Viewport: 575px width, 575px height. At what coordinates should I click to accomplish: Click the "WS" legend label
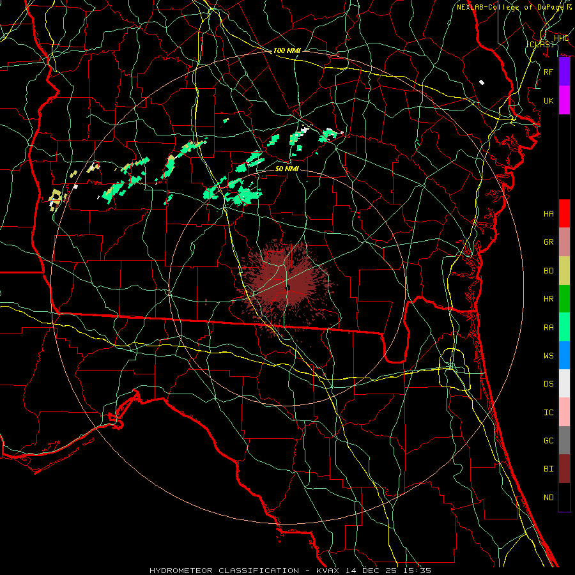click(x=549, y=355)
